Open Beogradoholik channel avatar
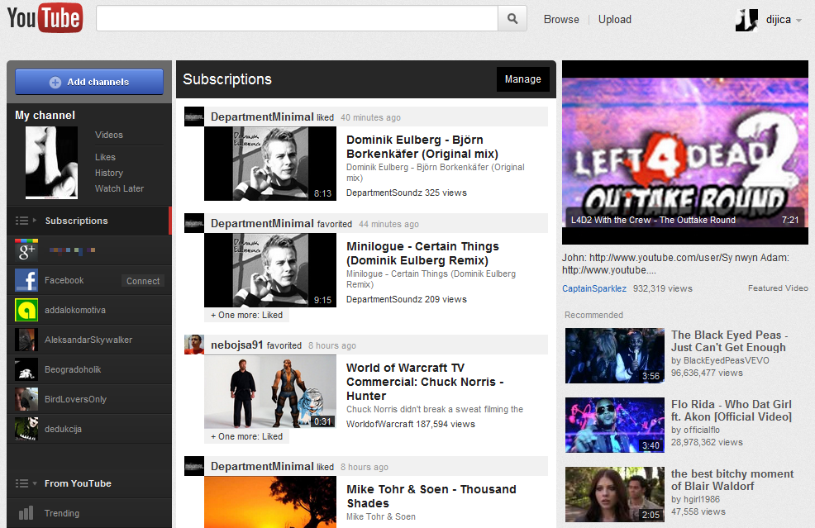 (x=26, y=369)
